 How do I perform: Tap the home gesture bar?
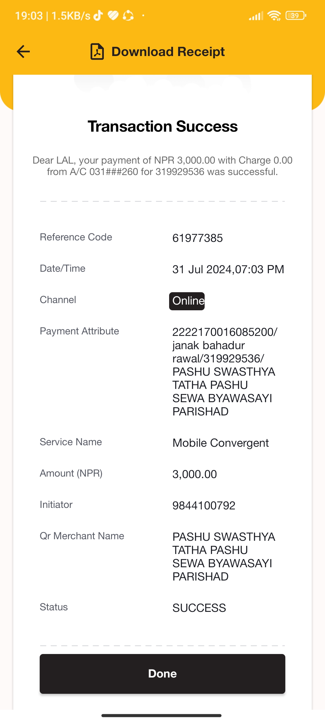point(162,715)
